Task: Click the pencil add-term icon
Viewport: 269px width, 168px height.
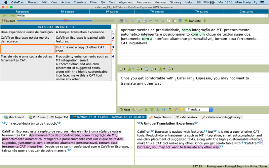Action: click(x=175, y=110)
